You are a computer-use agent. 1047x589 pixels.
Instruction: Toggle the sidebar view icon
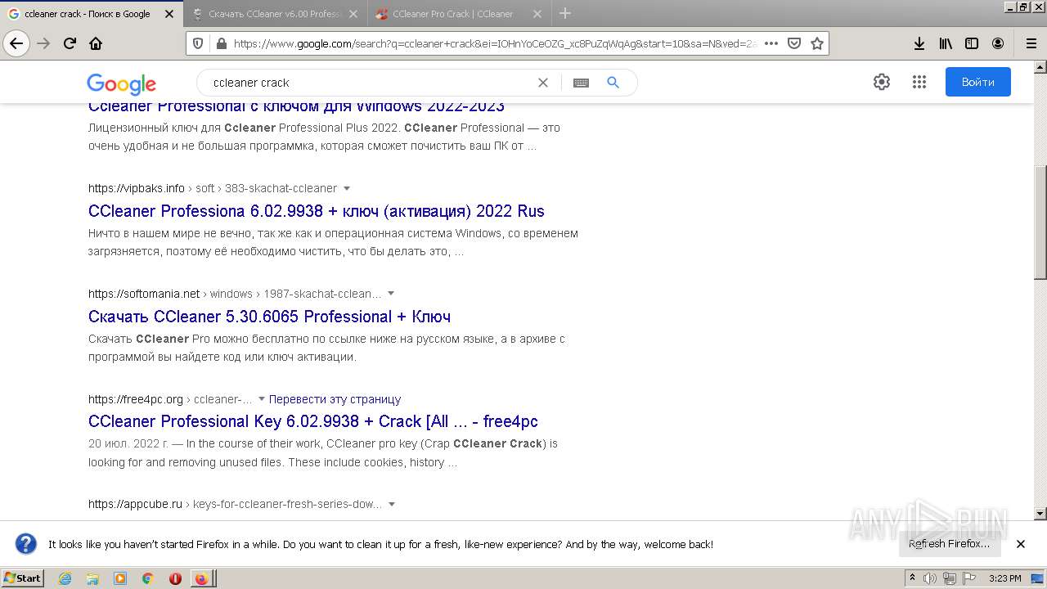coord(972,43)
